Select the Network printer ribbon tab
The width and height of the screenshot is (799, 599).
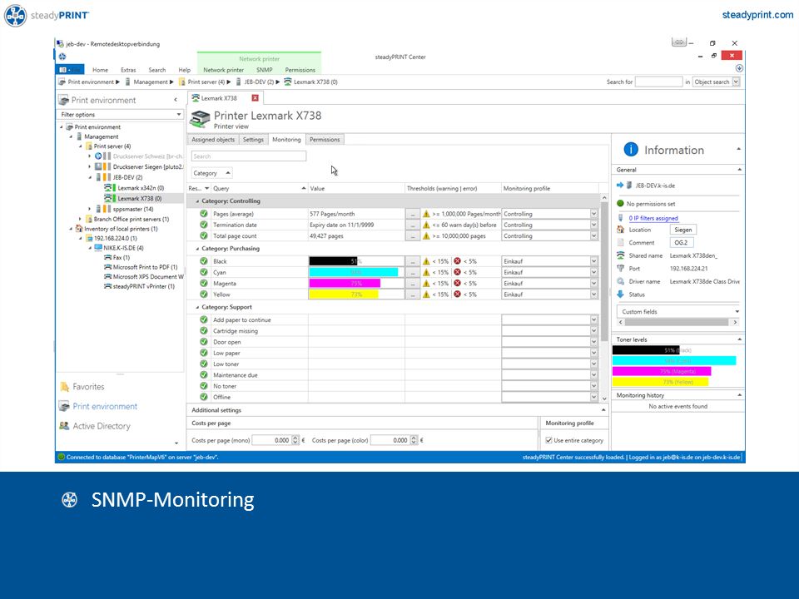coord(223,70)
